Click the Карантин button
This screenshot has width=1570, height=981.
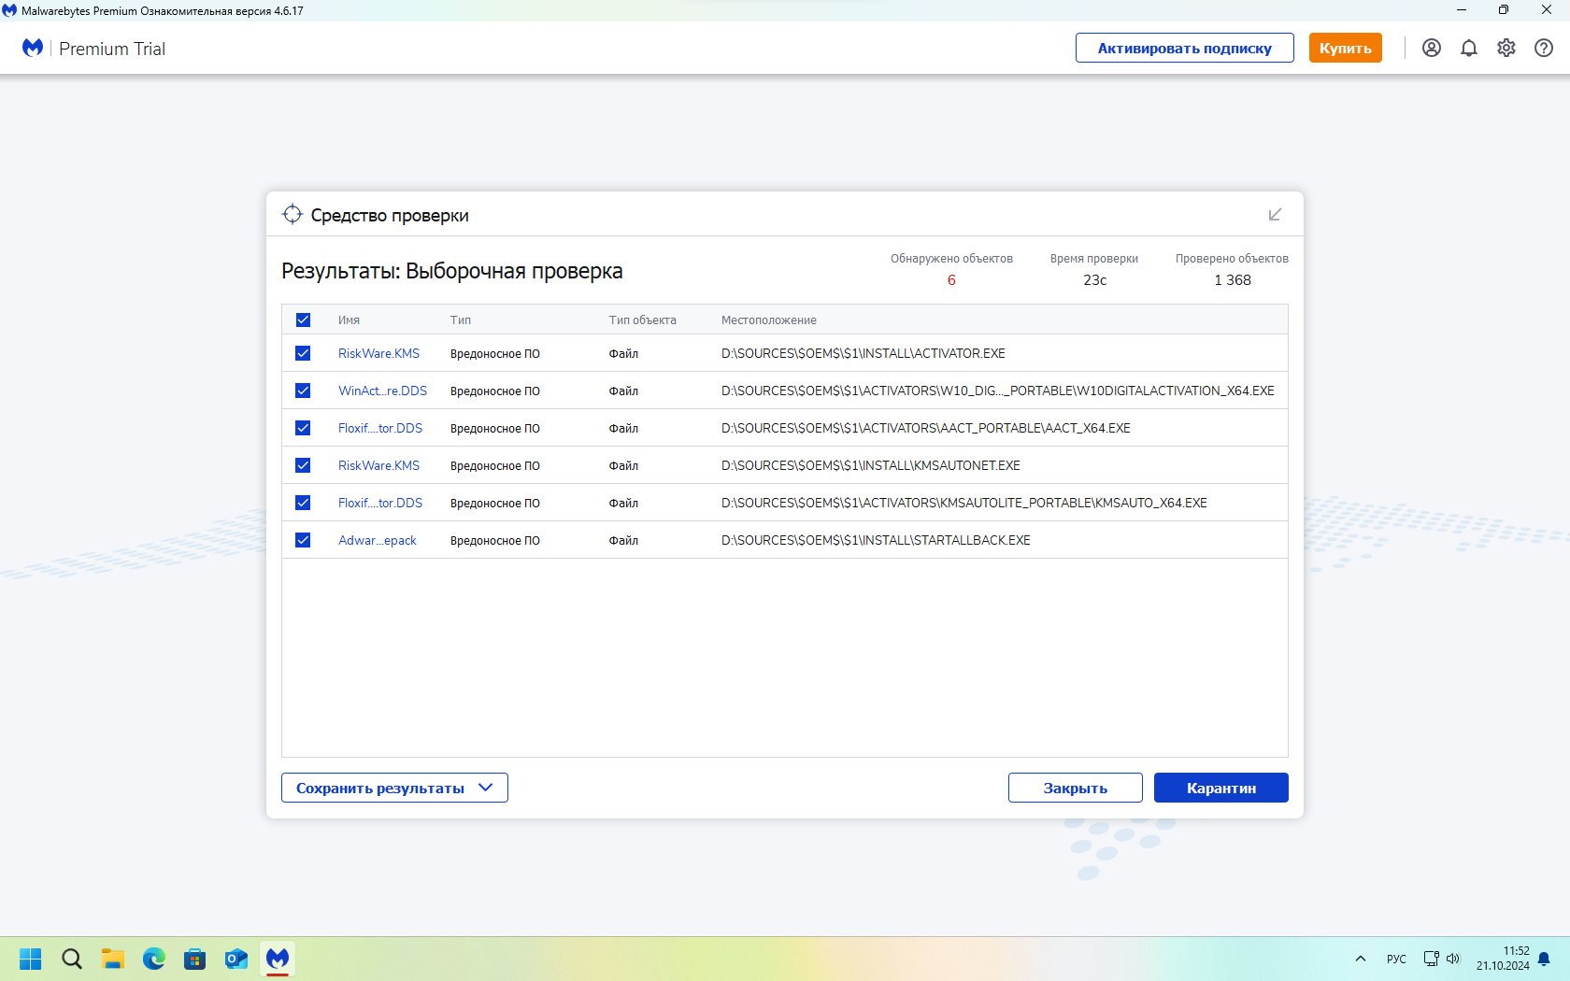1220,788
